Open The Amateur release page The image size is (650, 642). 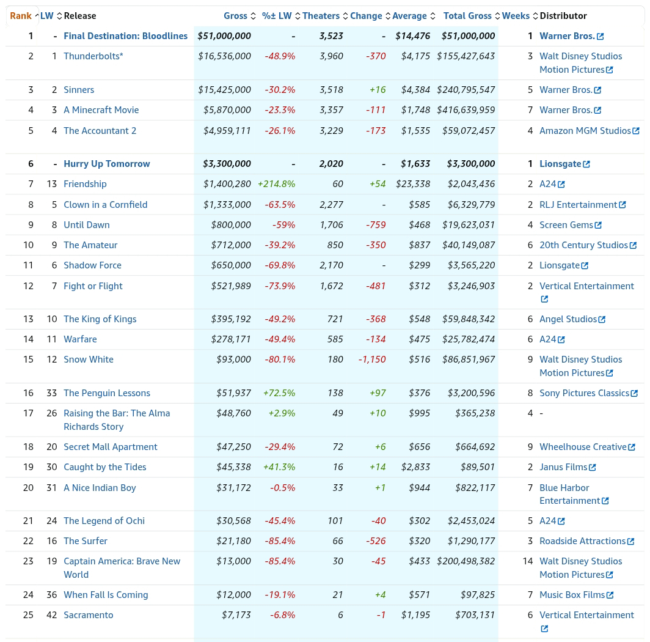(90, 245)
